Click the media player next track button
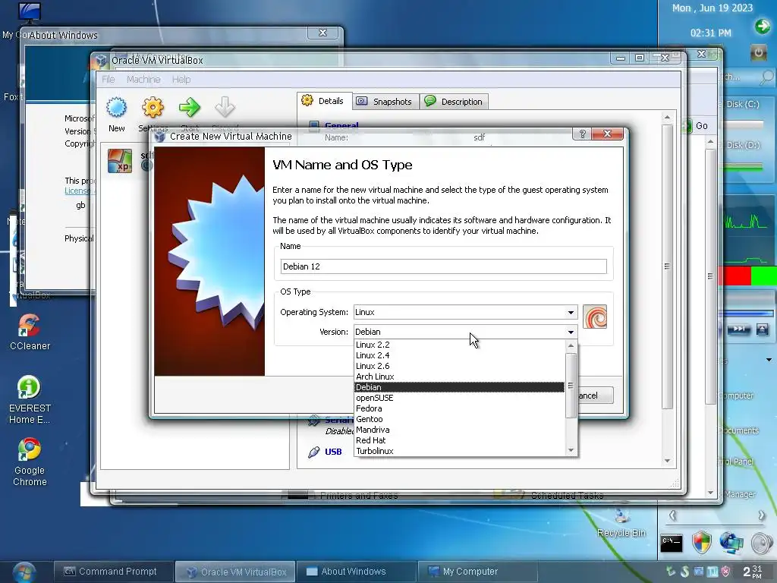777x583 pixels. point(738,329)
